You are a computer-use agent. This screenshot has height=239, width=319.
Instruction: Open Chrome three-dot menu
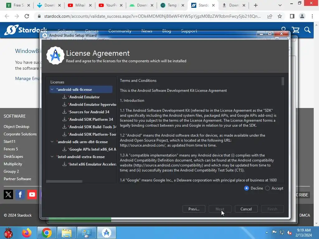[312, 16]
